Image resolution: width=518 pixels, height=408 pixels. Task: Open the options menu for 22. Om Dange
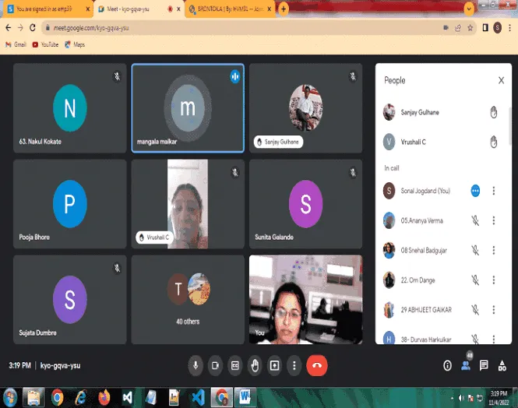coord(494,280)
